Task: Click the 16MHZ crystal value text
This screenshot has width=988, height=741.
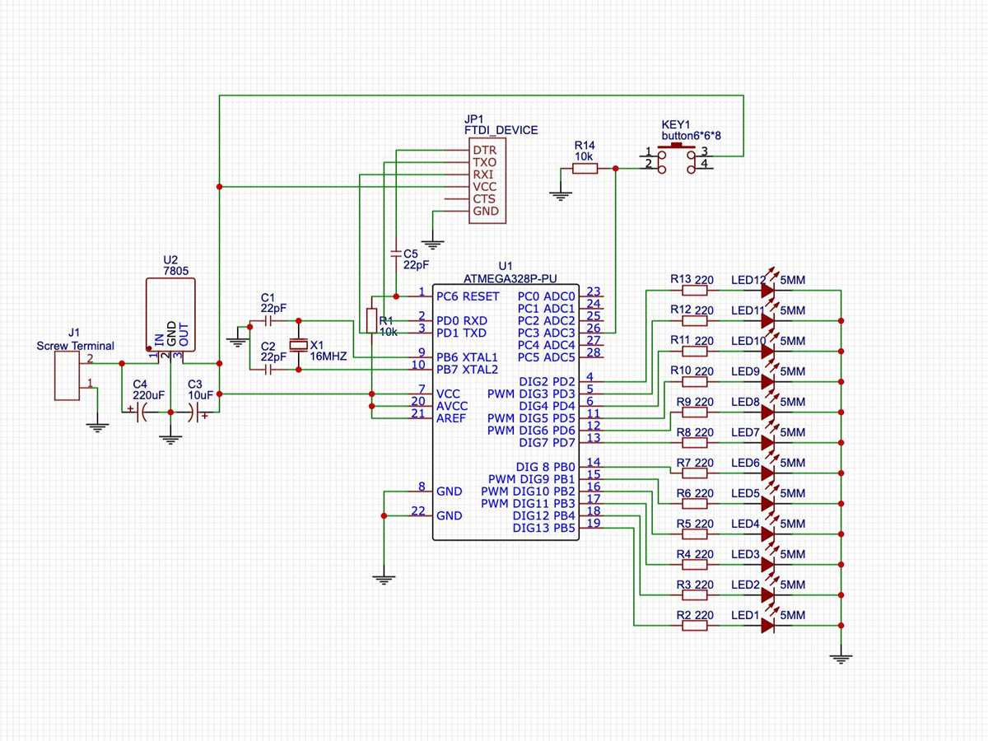Action: tap(329, 356)
